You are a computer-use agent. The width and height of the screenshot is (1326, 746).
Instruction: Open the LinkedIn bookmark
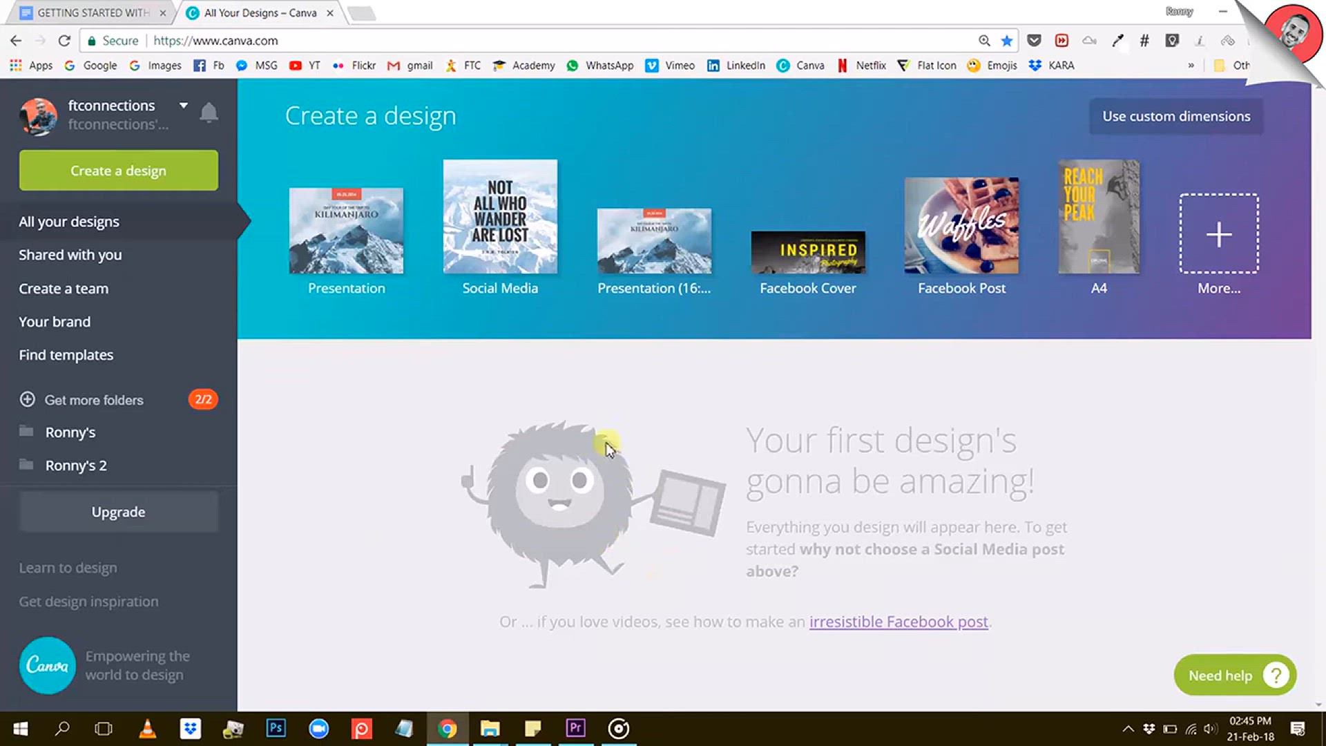click(736, 66)
